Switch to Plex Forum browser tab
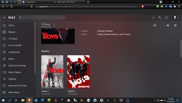The width and height of the screenshot is (182, 103). click(69, 2)
